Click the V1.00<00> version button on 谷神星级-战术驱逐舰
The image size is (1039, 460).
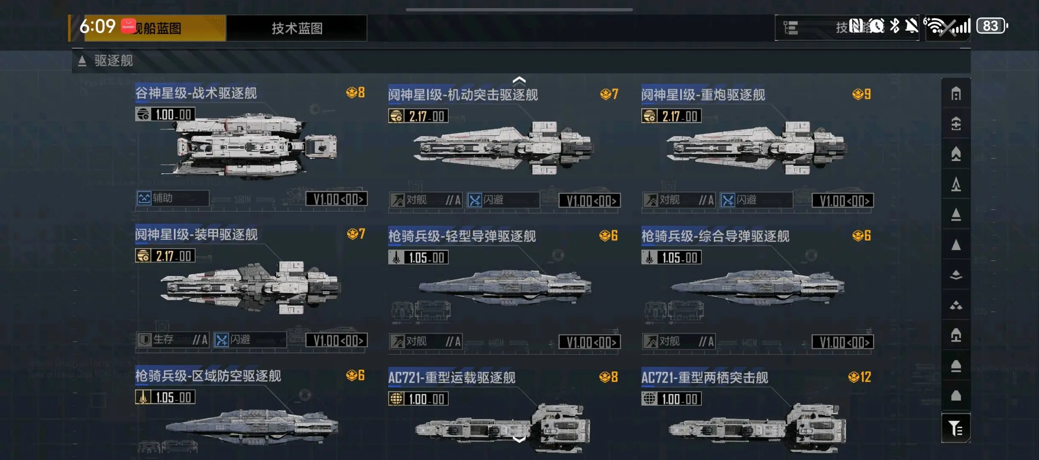tap(337, 199)
